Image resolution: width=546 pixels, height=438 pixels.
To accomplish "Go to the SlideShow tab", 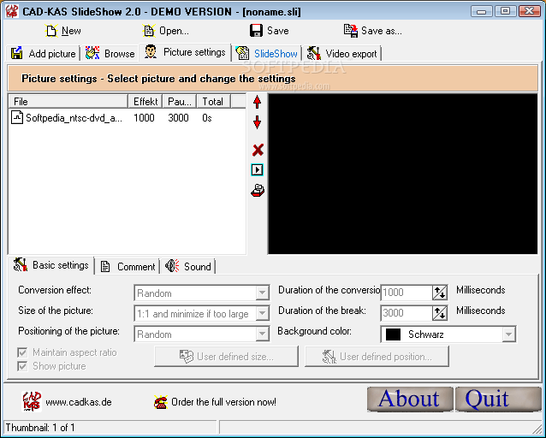I will [266, 54].
